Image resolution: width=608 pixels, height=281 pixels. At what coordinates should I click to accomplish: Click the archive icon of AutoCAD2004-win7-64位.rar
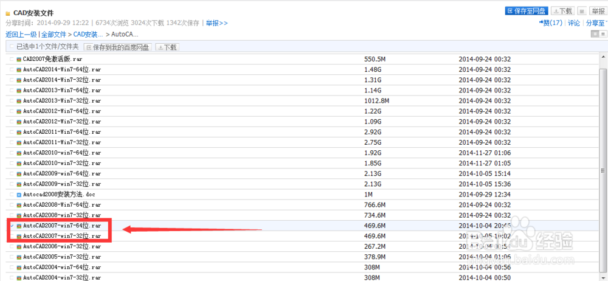19,268
